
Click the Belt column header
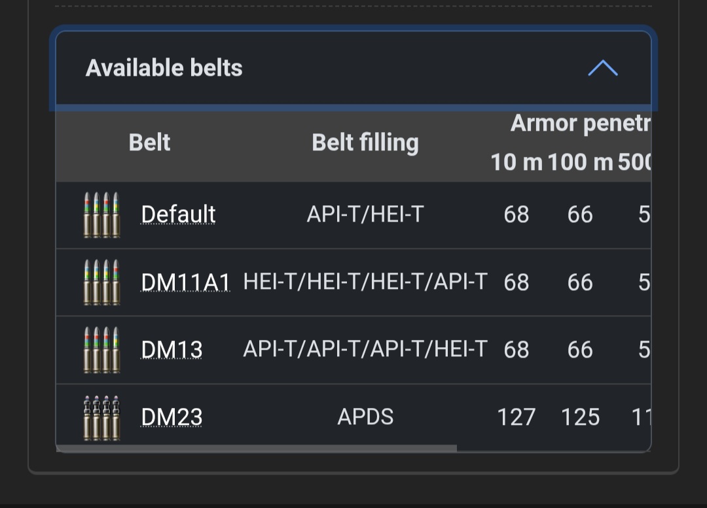pyautogui.click(x=149, y=143)
